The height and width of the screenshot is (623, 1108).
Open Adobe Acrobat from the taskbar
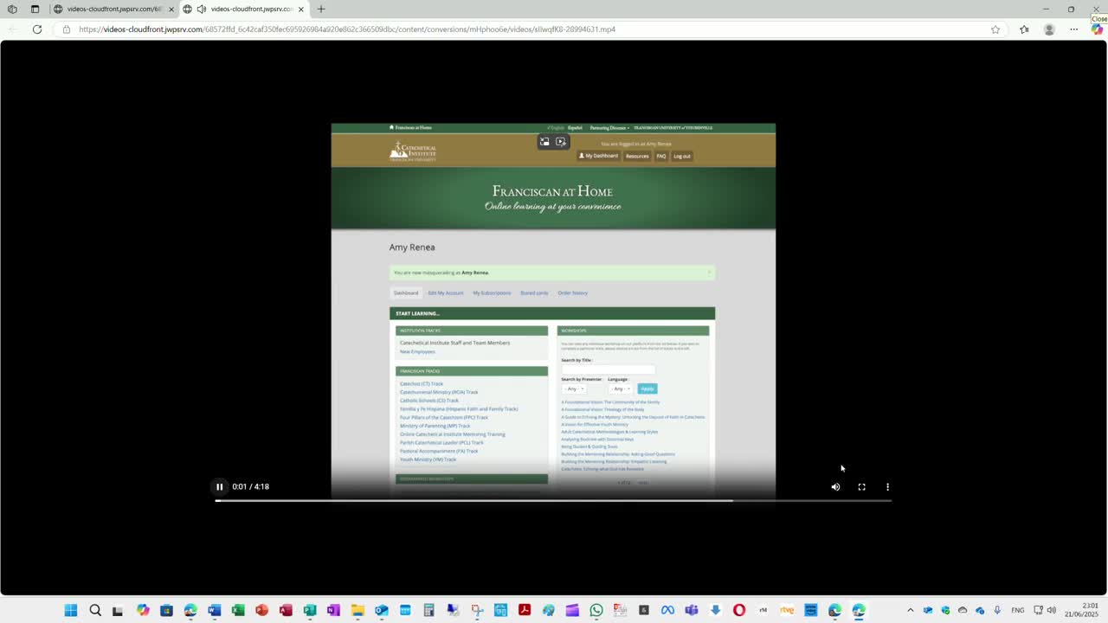(525, 610)
